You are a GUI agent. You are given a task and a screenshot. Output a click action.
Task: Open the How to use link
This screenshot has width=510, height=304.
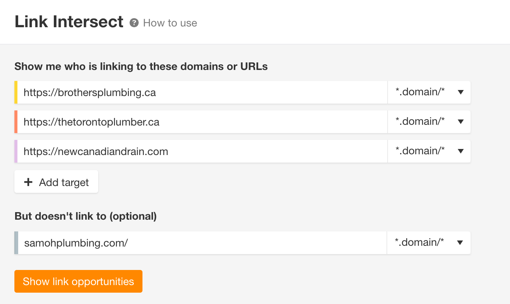coord(170,23)
